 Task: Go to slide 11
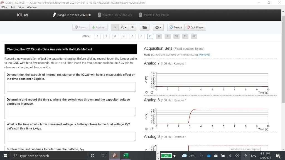[185, 36]
